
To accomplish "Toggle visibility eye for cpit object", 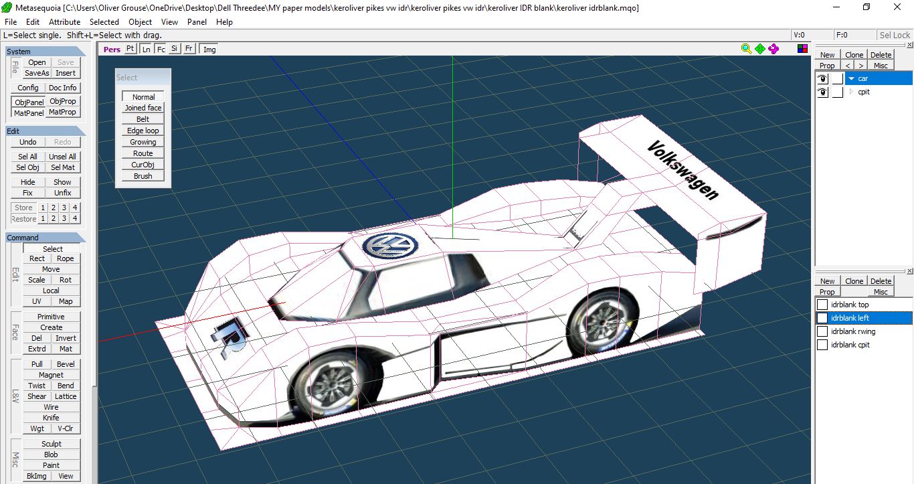I will tap(822, 92).
